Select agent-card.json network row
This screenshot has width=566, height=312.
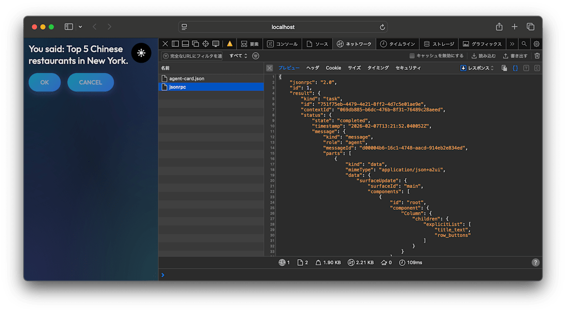pos(211,78)
